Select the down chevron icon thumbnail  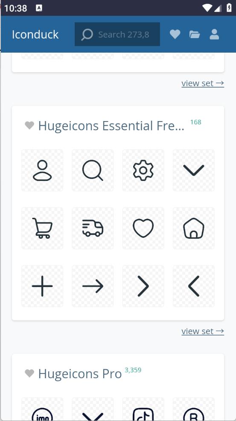coord(194,170)
